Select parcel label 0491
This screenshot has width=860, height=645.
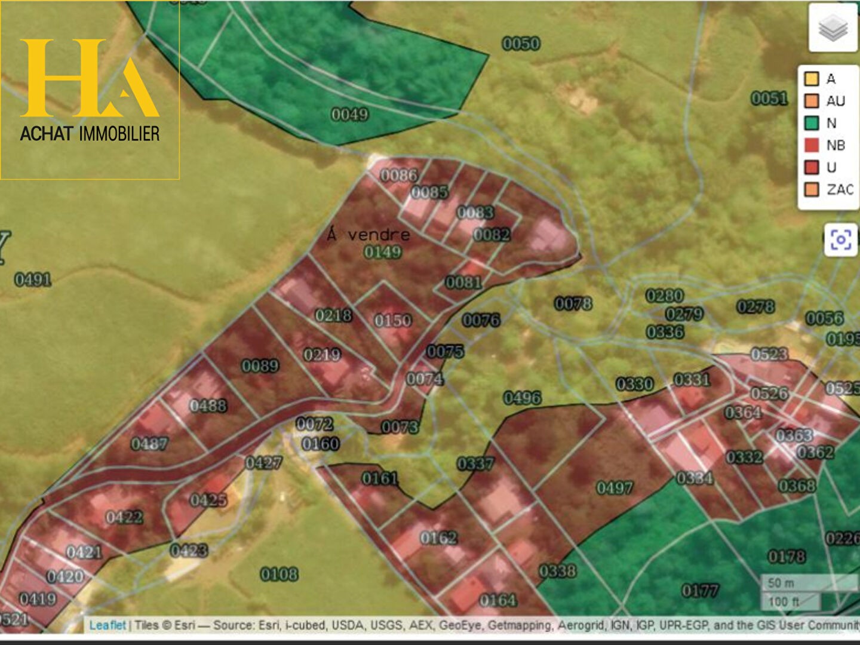tap(33, 279)
